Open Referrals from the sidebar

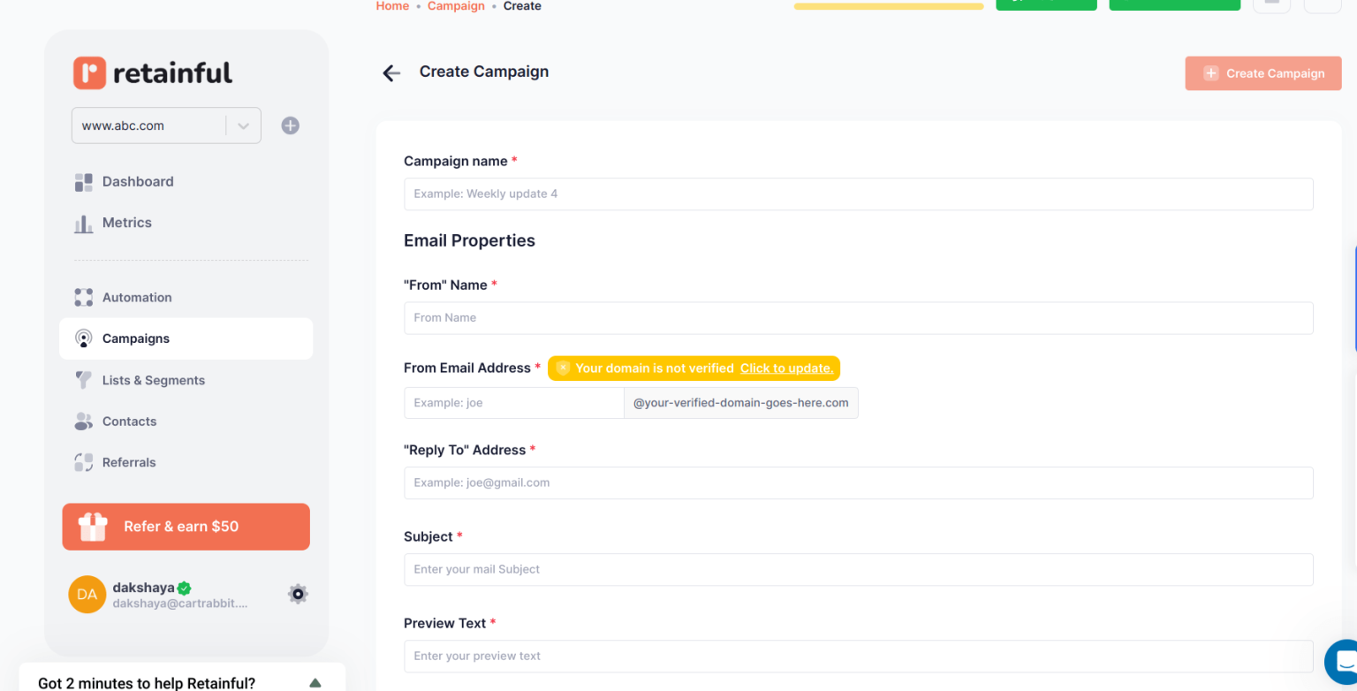83,462
